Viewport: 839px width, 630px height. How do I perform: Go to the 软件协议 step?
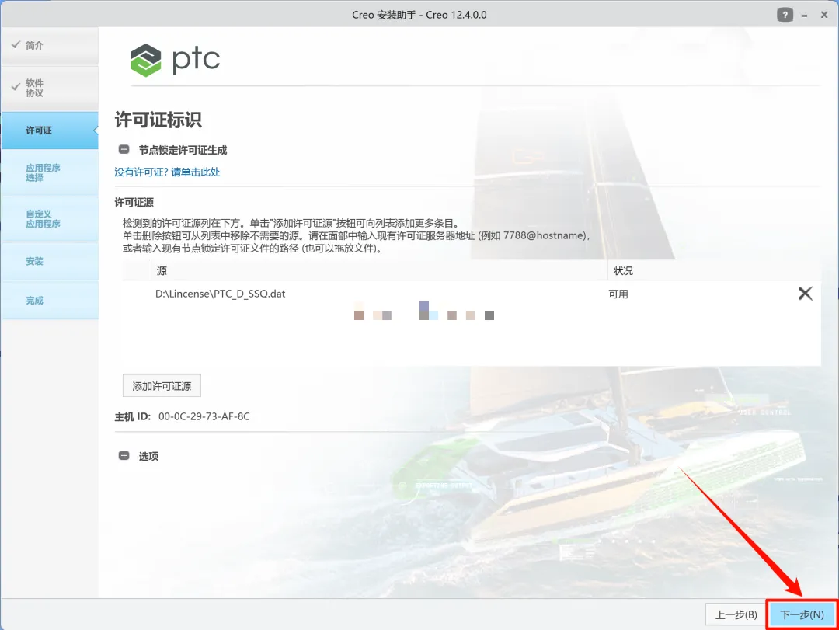tap(50, 88)
